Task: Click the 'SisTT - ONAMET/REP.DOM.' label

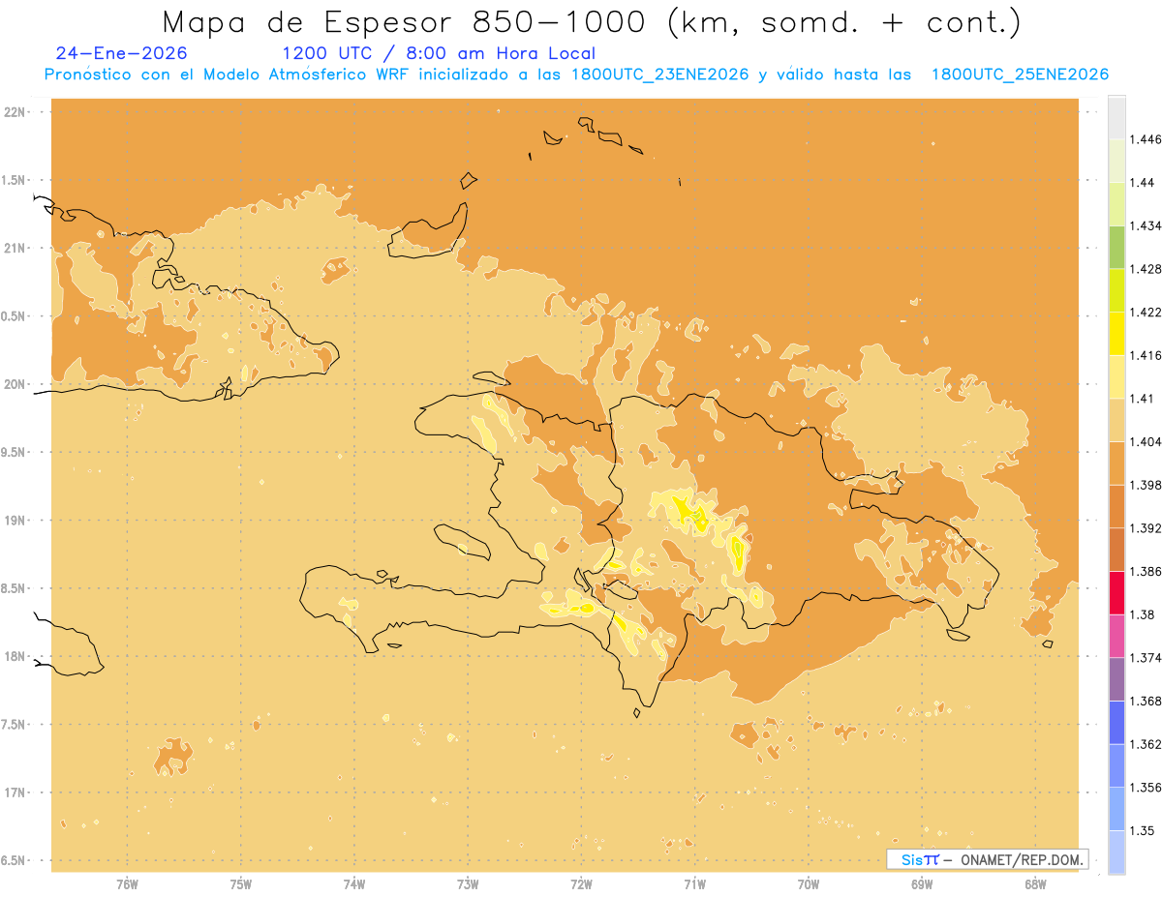Action: pyautogui.click(x=987, y=859)
